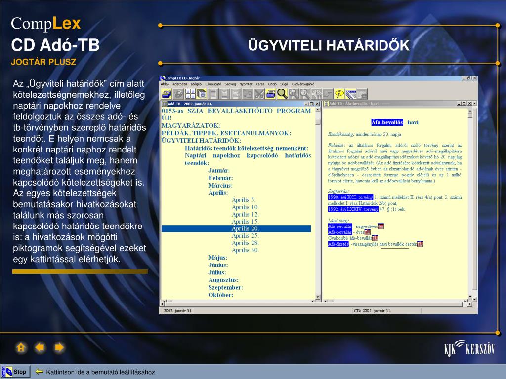Screen dimensions: 506x379
Task: Open the Időgép menu
Action: pyautogui.click(x=196, y=84)
